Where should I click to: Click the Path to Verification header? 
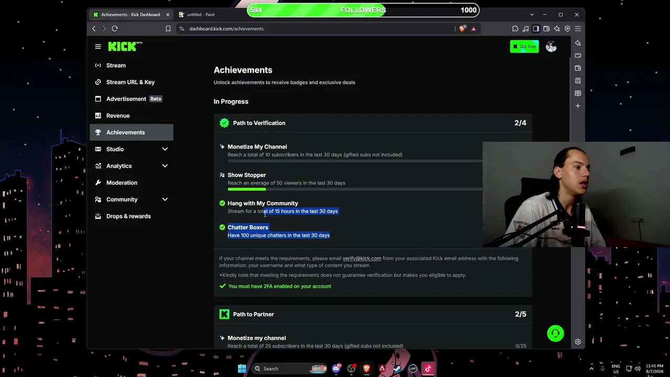click(x=373, y=123)
